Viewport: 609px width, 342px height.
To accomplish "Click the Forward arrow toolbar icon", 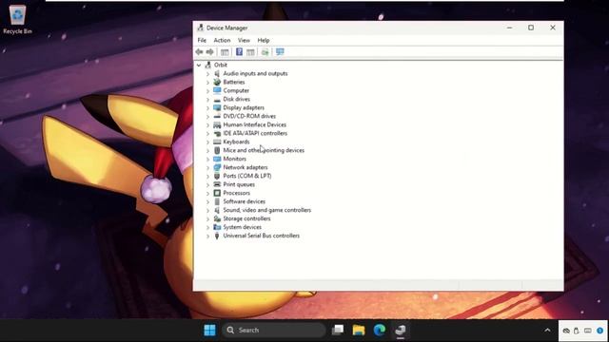I will [x=209, y=52].
